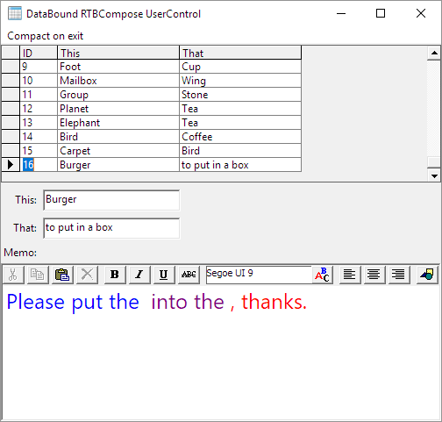Select the cell 'Carpet'

point(118,151)
